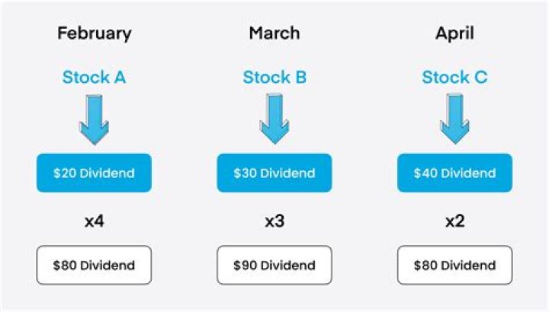This screenshot has height=312, width=549.
Task: Select the March heading
Action: [274, 33]
